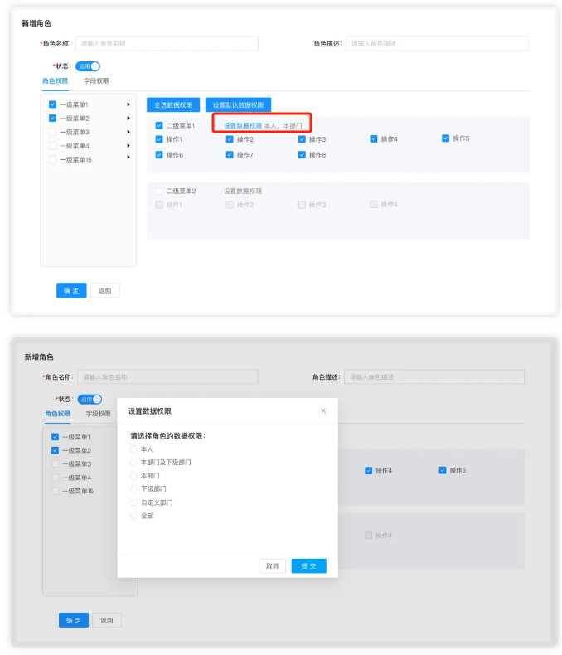Image resolution: width=562 pixels, height=655 pixels.
Task: Uncheck 操作4 under 二级菜单1 in the undimmed form
Action: pyautogui.click(x=374, y=138)
